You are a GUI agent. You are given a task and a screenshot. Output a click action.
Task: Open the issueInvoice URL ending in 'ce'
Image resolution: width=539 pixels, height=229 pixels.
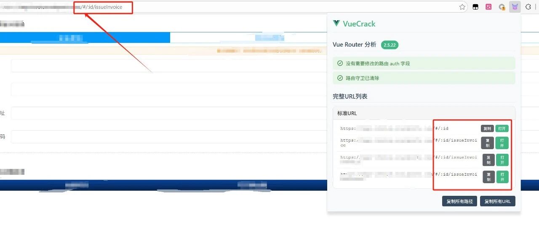point(502,143)
